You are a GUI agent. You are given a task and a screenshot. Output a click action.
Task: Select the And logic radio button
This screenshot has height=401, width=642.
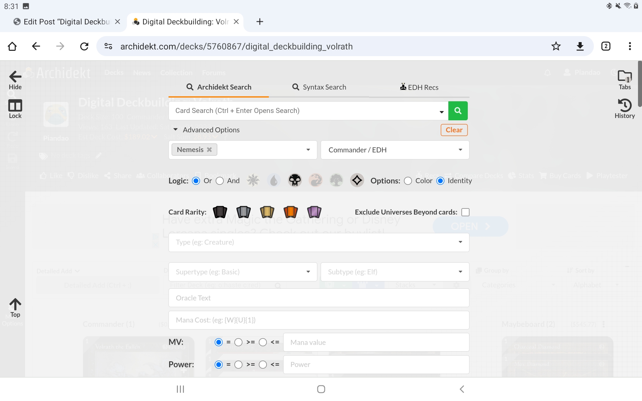(x=220, y=181)
